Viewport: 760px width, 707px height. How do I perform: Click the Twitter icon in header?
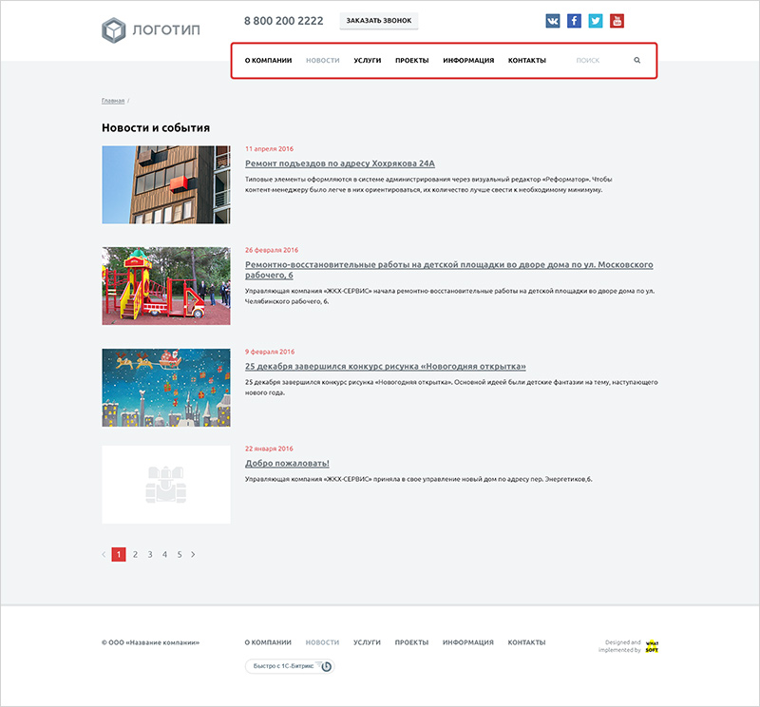(x=596, y=21)
